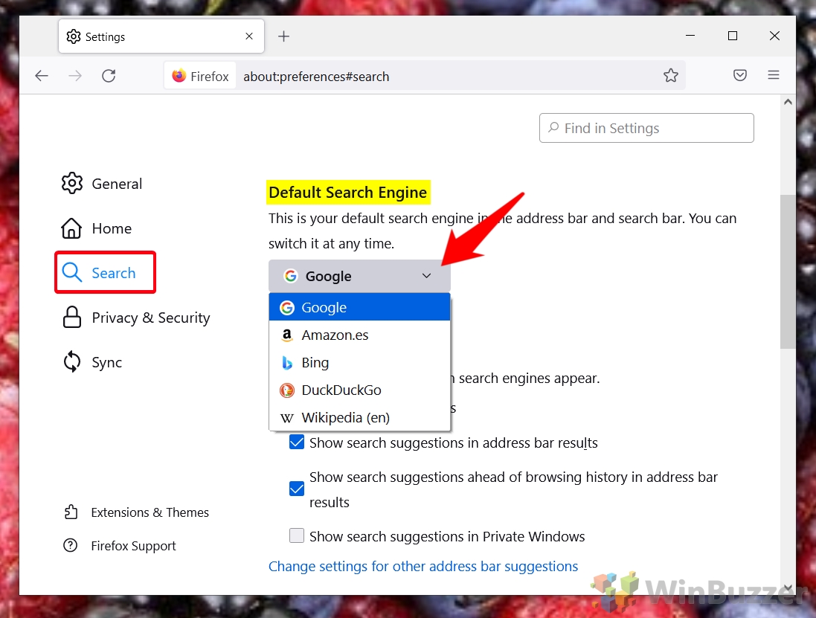Click the forward navigation arrow
Image resolution: width=816 pixels, height=618 pixels.
(75, 76)
